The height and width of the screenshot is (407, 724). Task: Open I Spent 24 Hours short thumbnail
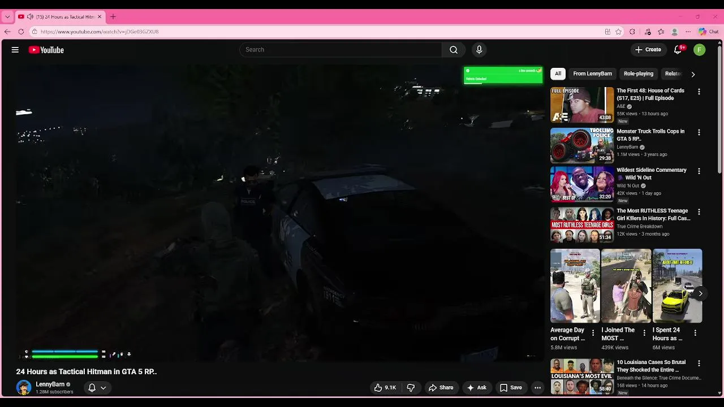pyautogui.click(x=677, y=285)
